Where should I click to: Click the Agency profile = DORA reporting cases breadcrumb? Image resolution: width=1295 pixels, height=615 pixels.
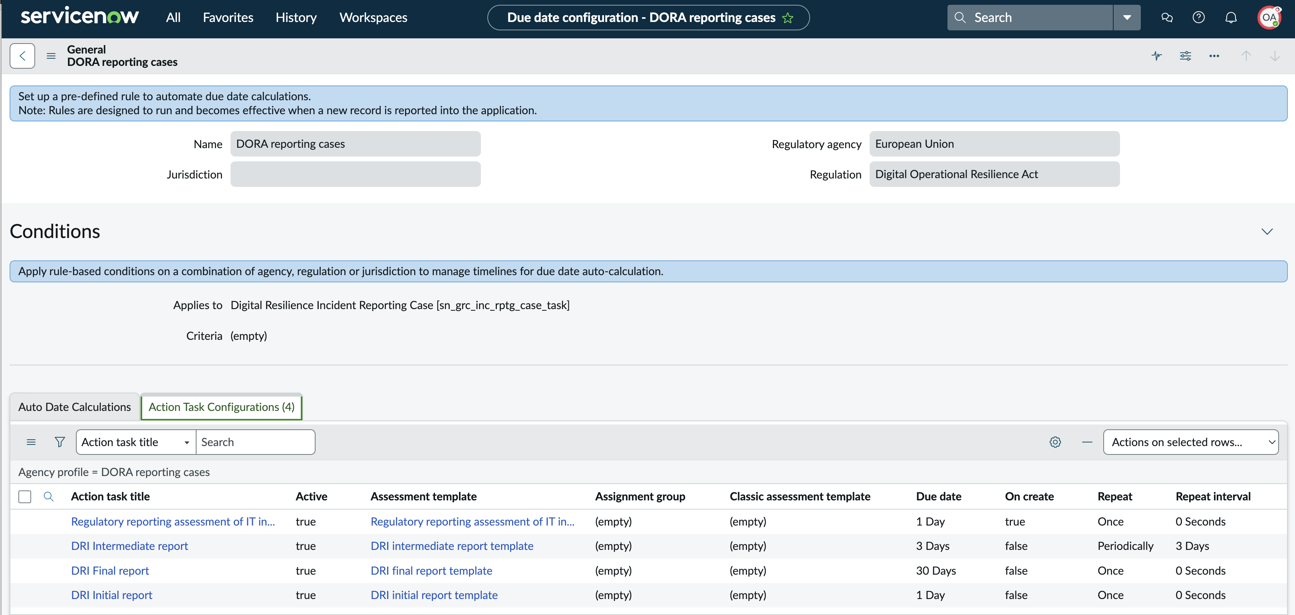pyautogui.click(x=114, y=472)
